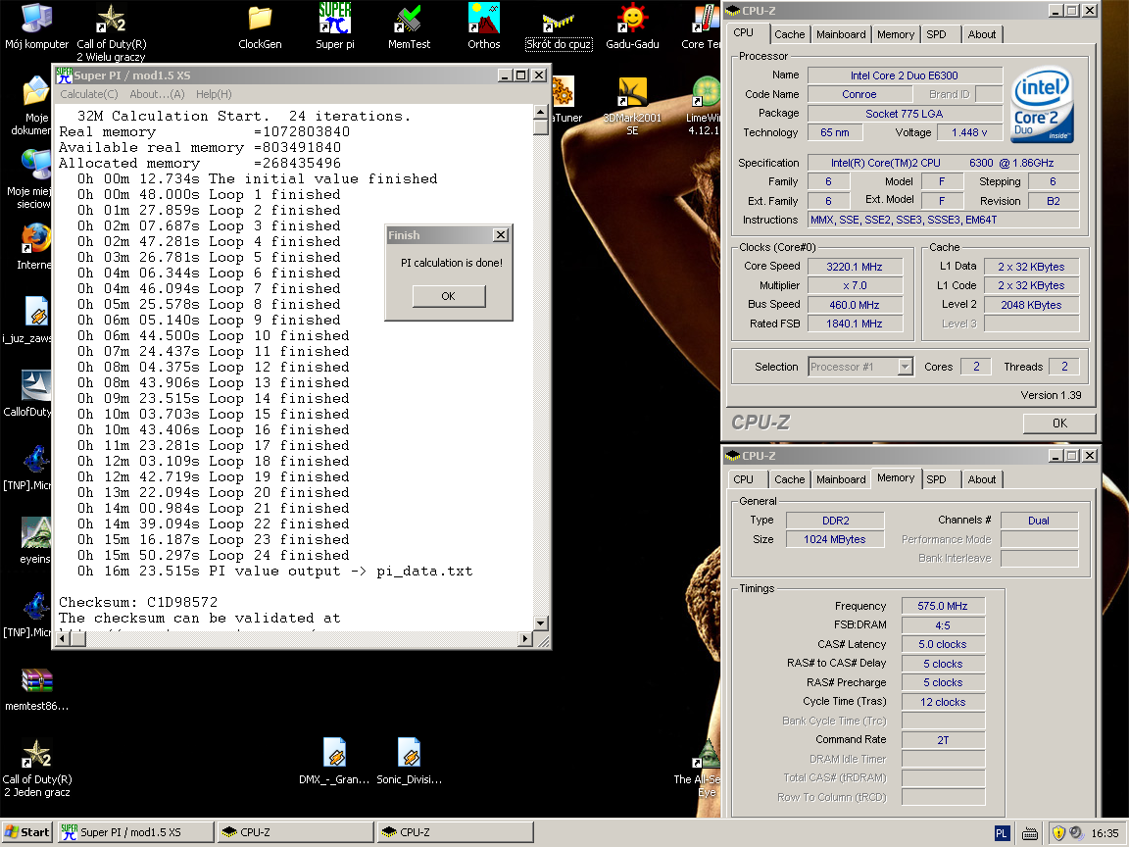This screenshot has height=847, width=1129.
Task: Open the Gadu-Gadu messenger icon
Action: pos(632,19)
